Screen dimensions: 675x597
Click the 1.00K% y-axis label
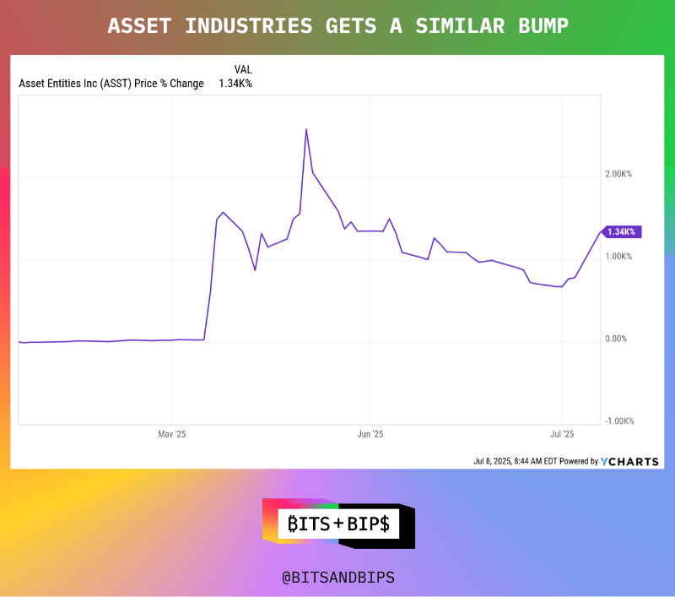pyautogui.click(x=618, y=256)
